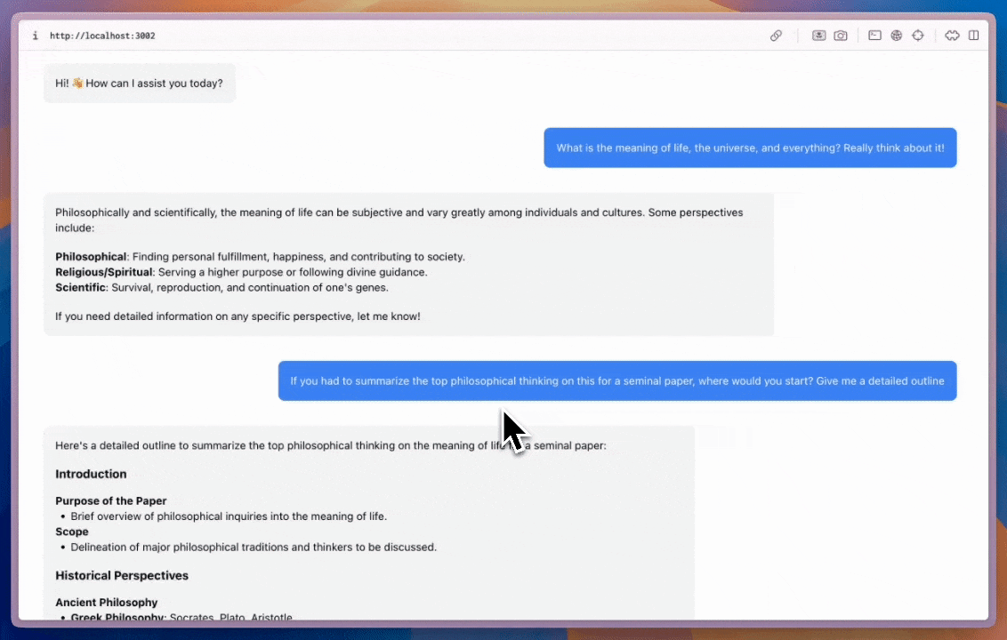Select the blue "If you had to summarize" message
This screenshot has width=1007, height=640.
pyautogui.click(x=616, y=380)
